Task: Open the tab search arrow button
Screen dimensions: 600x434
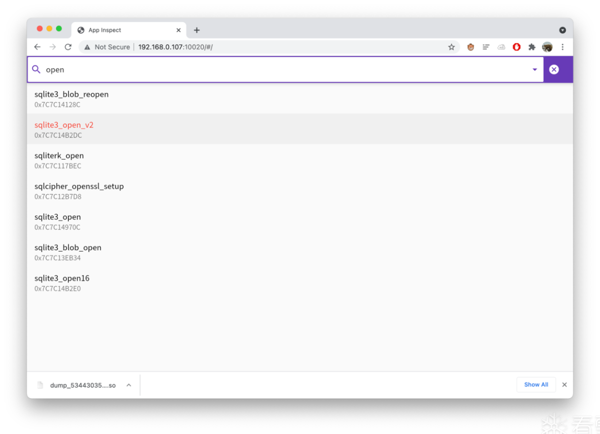Action: pyautogui.click(x=562, y=30)
